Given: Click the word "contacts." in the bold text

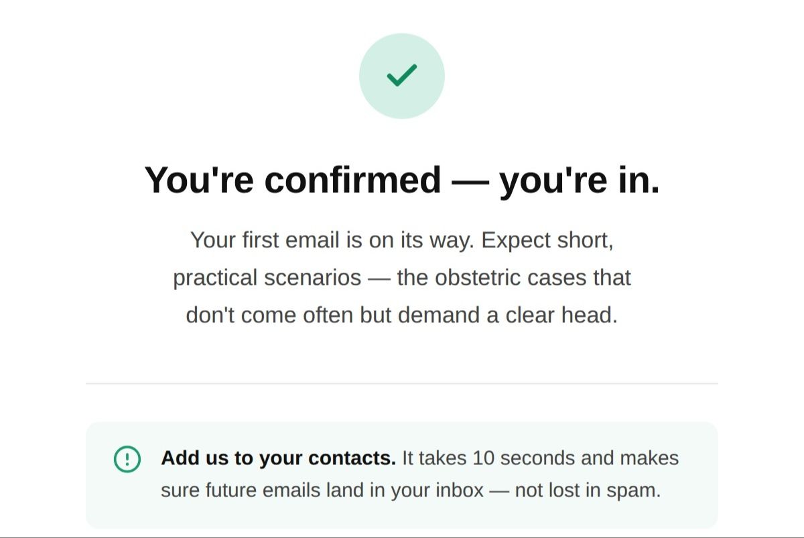Looking at the screenshot, I should (x=352, y=458).
